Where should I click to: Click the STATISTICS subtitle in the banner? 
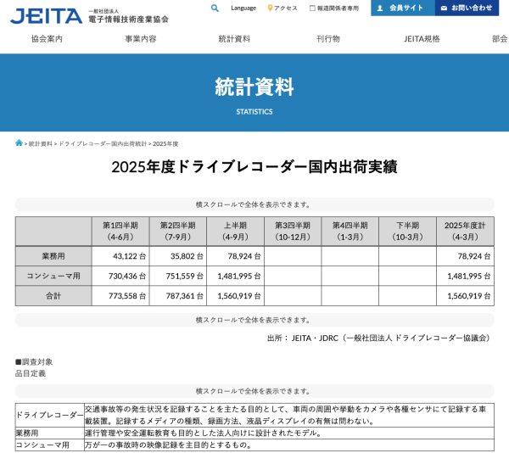tap(255, 112)
